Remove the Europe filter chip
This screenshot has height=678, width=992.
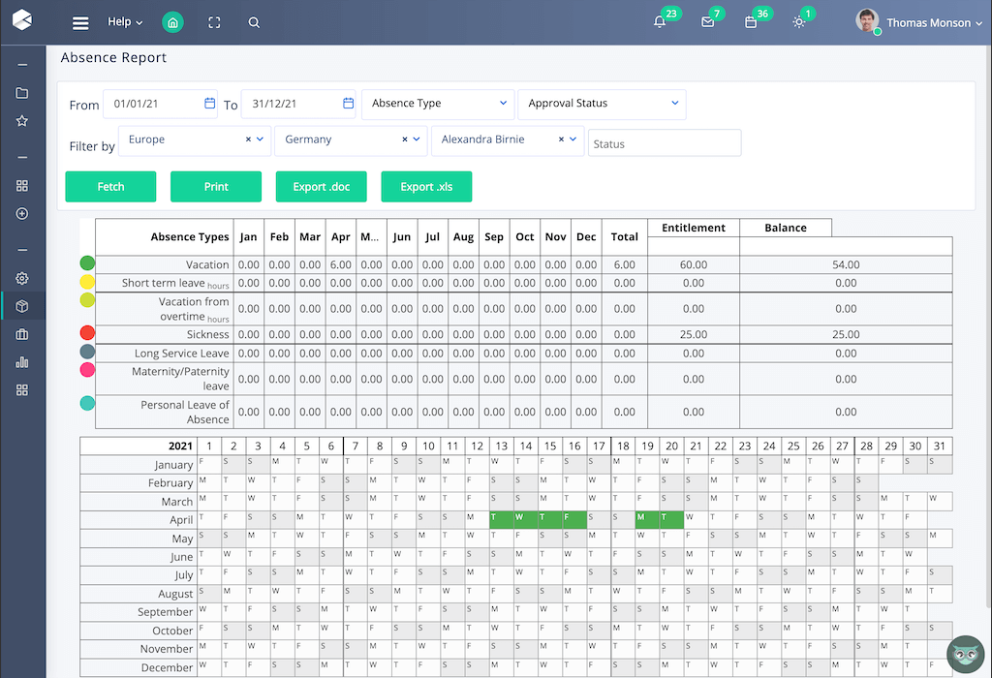(x=247, y=139)
